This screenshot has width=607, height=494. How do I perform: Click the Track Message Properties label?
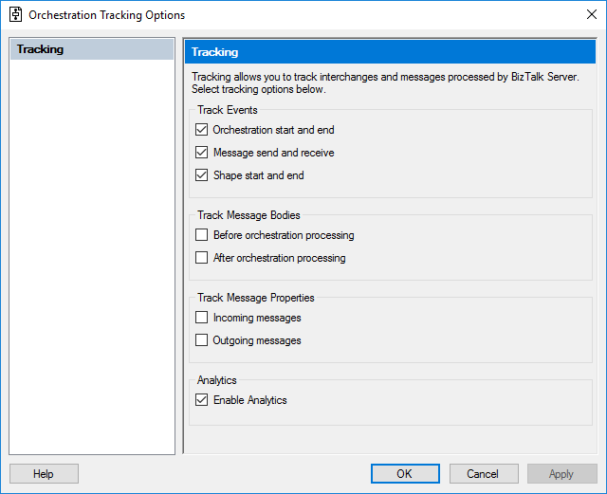pyautogui.click(x=255, y=298)
